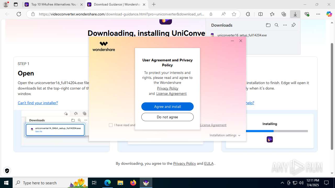Open the Edge profile icon
Image resolution: width=335 pixels, height=188 pixels.
click(x=6, y=4)
